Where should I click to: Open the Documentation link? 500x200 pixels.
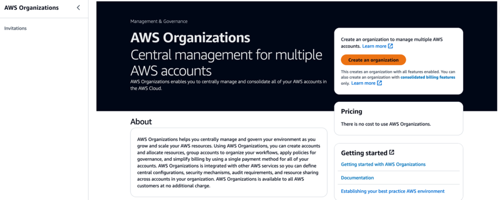tap(357, 178)
